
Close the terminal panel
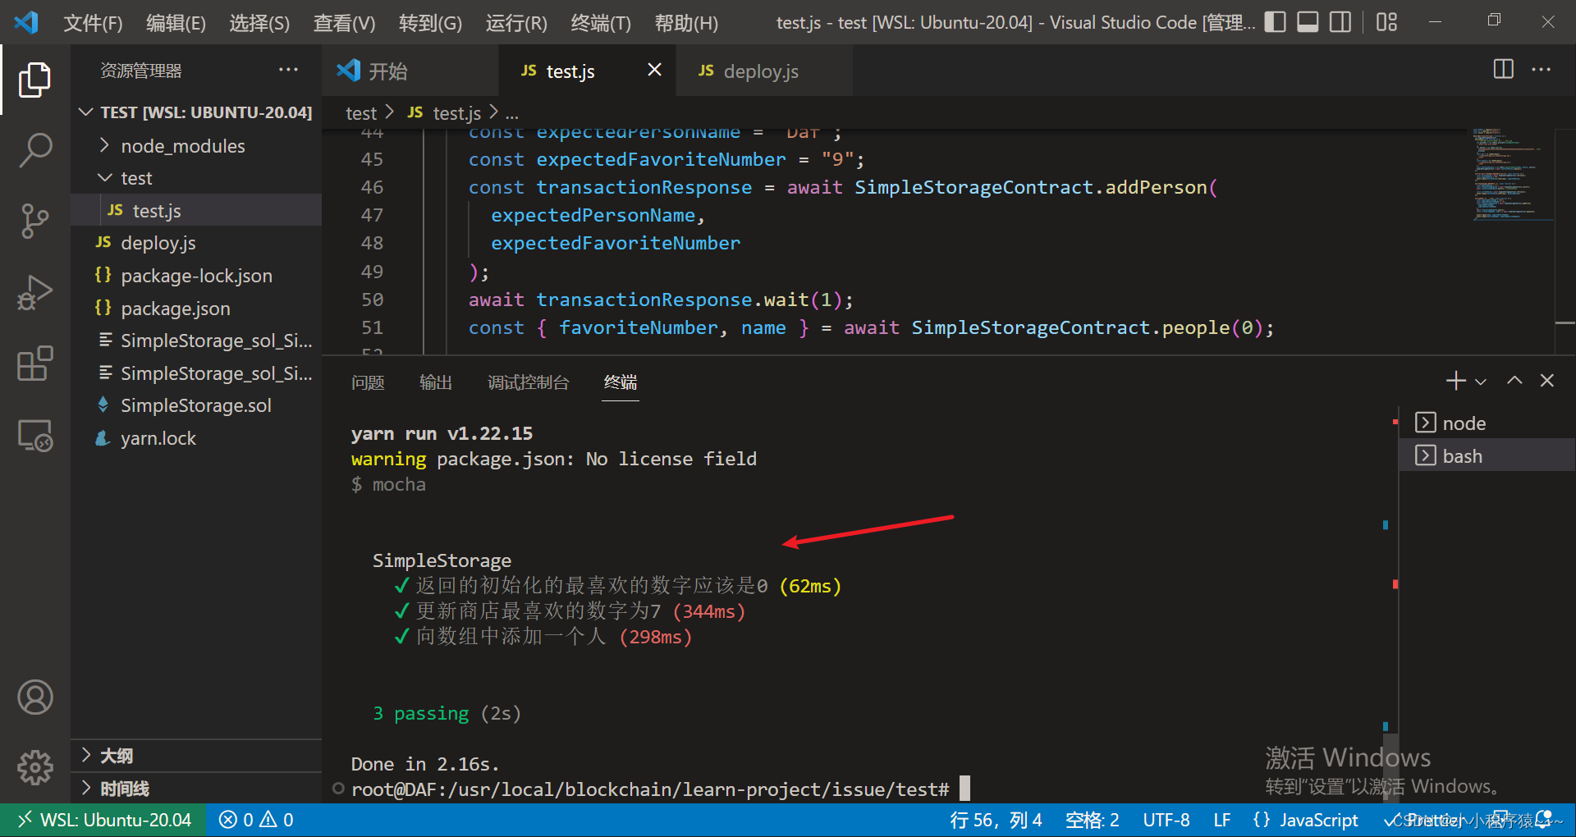click(x=1547, y=381)
